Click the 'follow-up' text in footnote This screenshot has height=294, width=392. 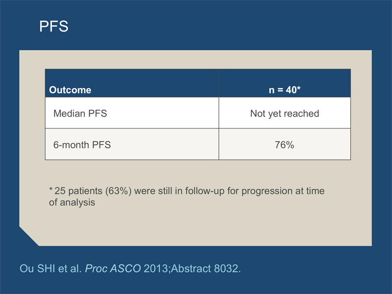tap(205, 191)
